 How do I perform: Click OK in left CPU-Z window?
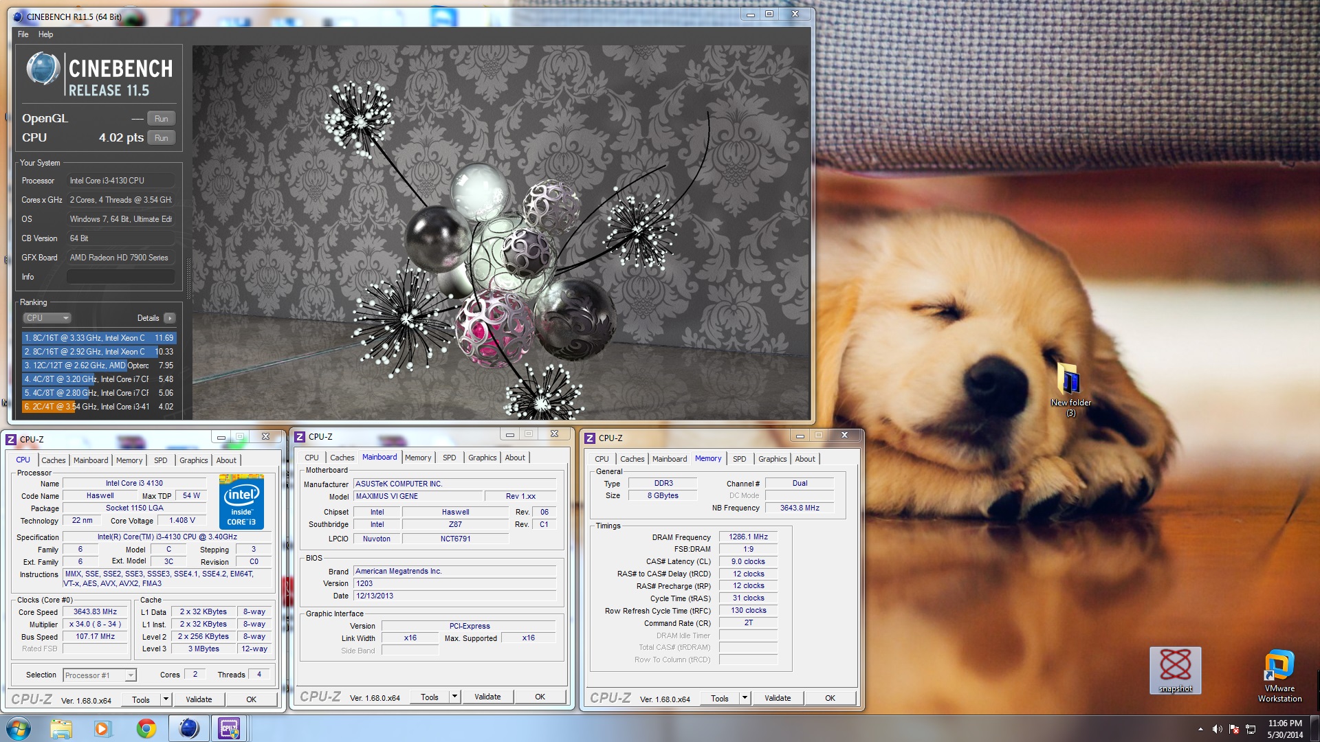pos(252,699)
